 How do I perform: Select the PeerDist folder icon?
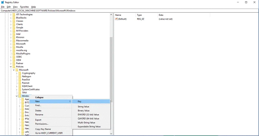pyautogui.click(x=20, y=79)
